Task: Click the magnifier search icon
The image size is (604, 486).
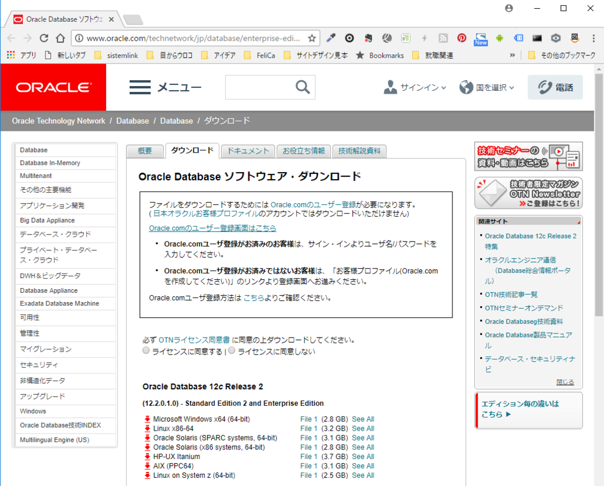Action: pos(303,87)
